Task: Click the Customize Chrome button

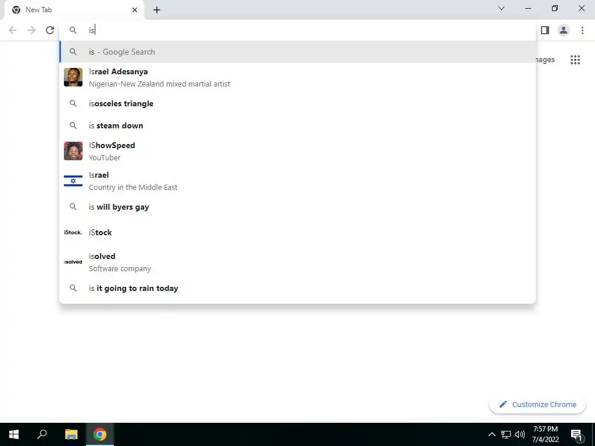Action: (x=537, y=404)
